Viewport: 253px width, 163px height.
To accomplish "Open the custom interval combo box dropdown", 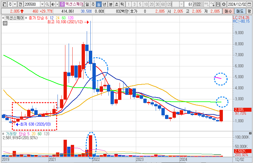I will pyautogui.click(x=181, y=4).
